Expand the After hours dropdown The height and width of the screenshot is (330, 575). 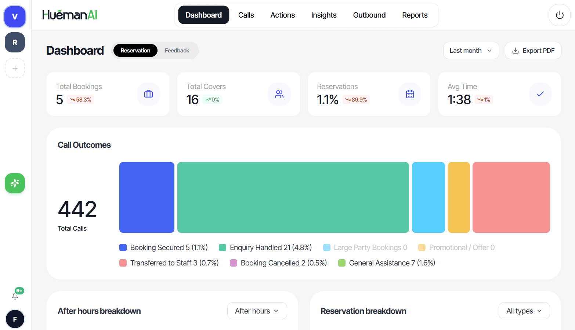tap(257, 311)
